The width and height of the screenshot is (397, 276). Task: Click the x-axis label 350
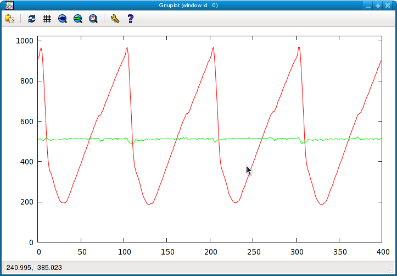(x=340, y=252)
